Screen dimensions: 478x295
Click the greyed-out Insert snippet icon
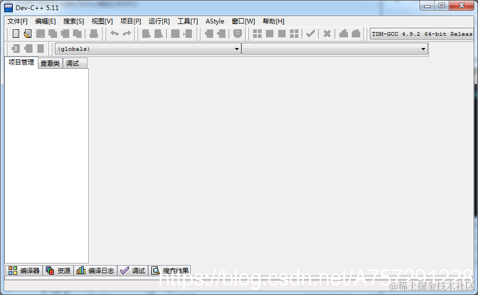pyautogui.click(x=15, y=49)
